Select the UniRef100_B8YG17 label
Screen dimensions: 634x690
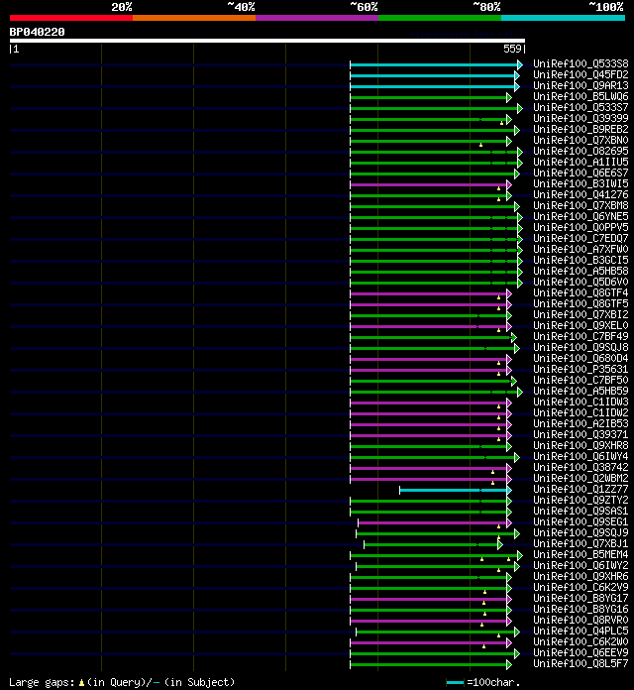581,599
